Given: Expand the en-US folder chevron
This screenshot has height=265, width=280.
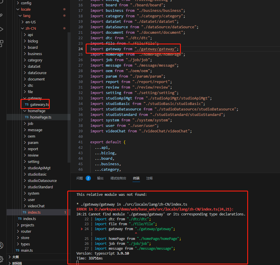Looking at the screenshot, I should coord(22,22).
